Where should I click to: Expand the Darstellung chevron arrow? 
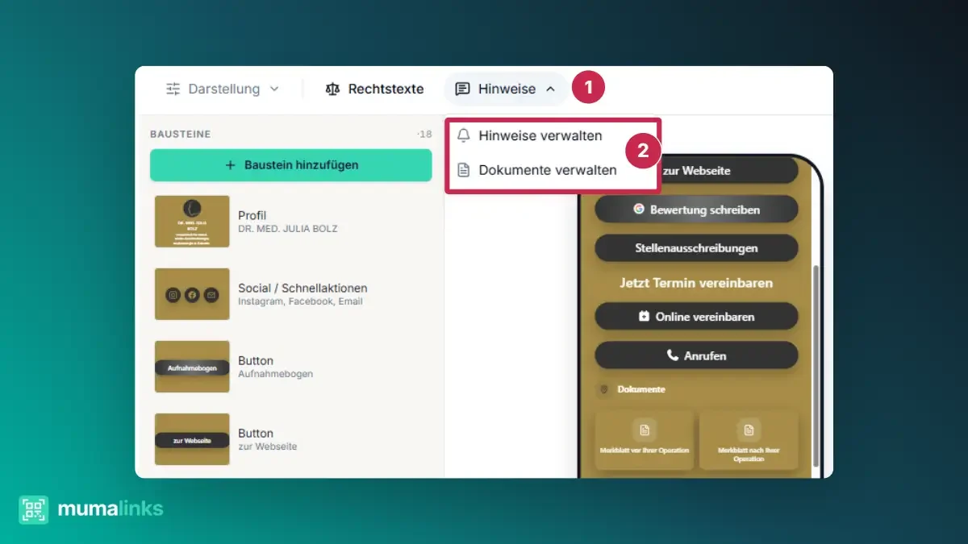(274, 89)
